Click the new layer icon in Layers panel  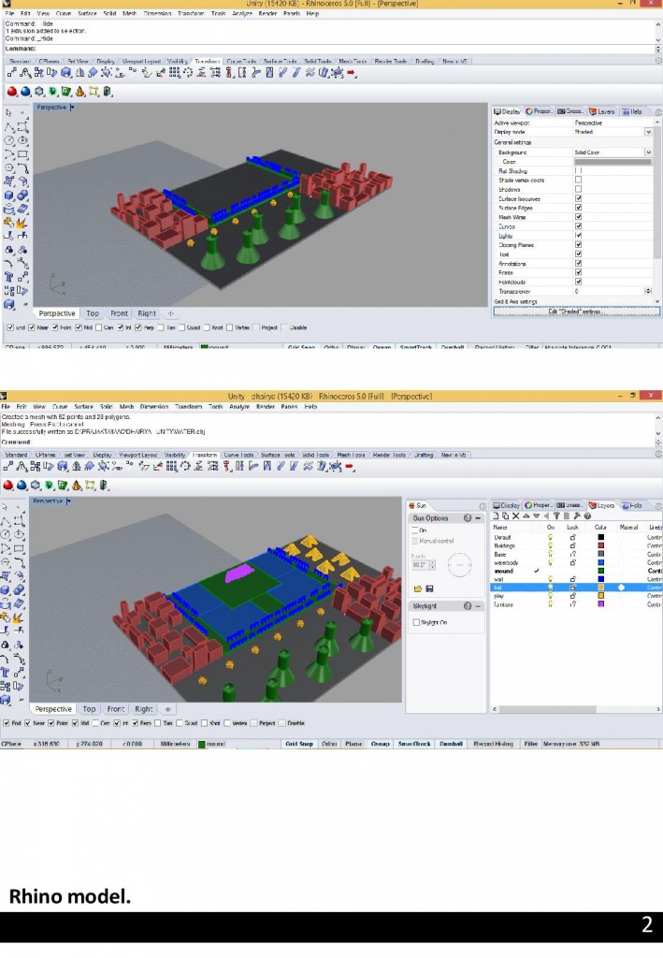[x=497, y=515]
